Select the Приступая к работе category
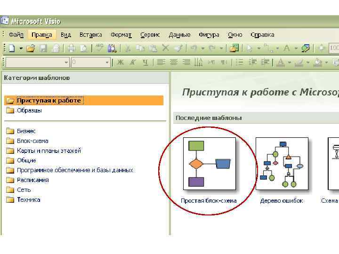 click(84, 101)
